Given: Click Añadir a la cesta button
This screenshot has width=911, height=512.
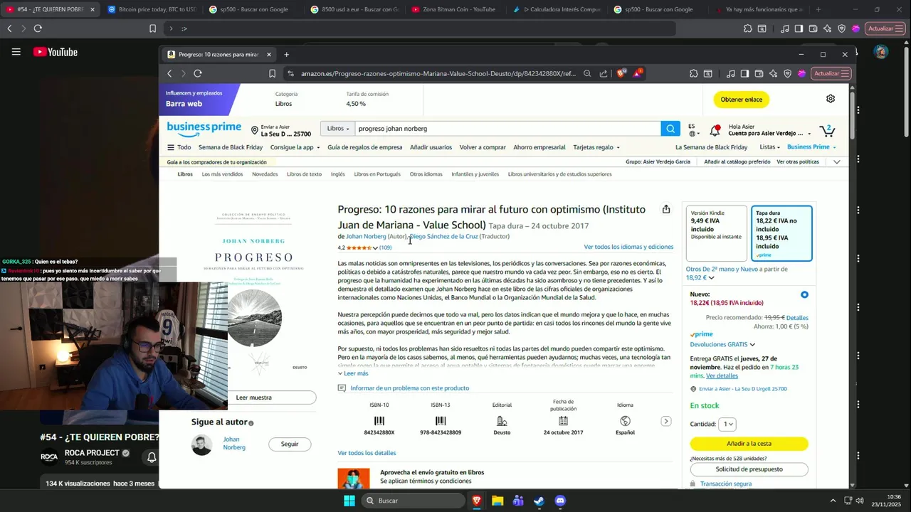Looking at the screenshot, I should coord(749,444).
